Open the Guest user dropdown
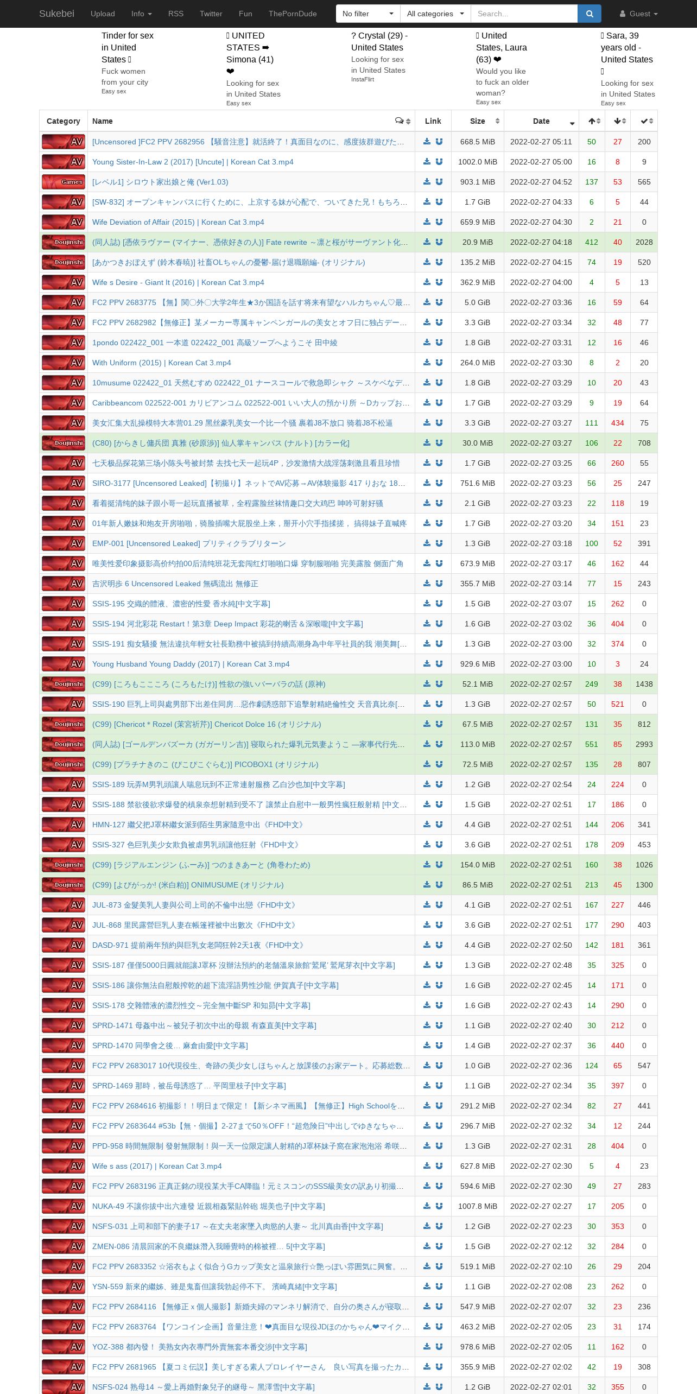697x1394 pixels. (x=638, y=14)
